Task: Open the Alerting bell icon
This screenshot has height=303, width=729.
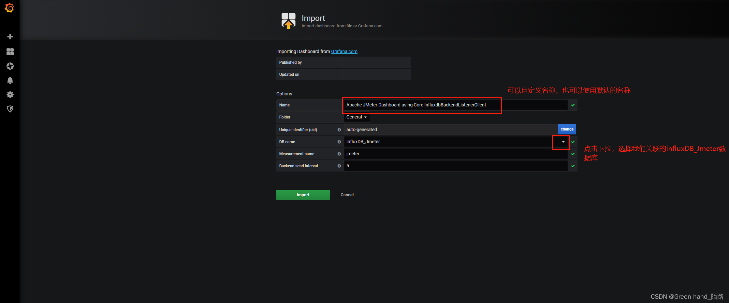Action: 10,80
